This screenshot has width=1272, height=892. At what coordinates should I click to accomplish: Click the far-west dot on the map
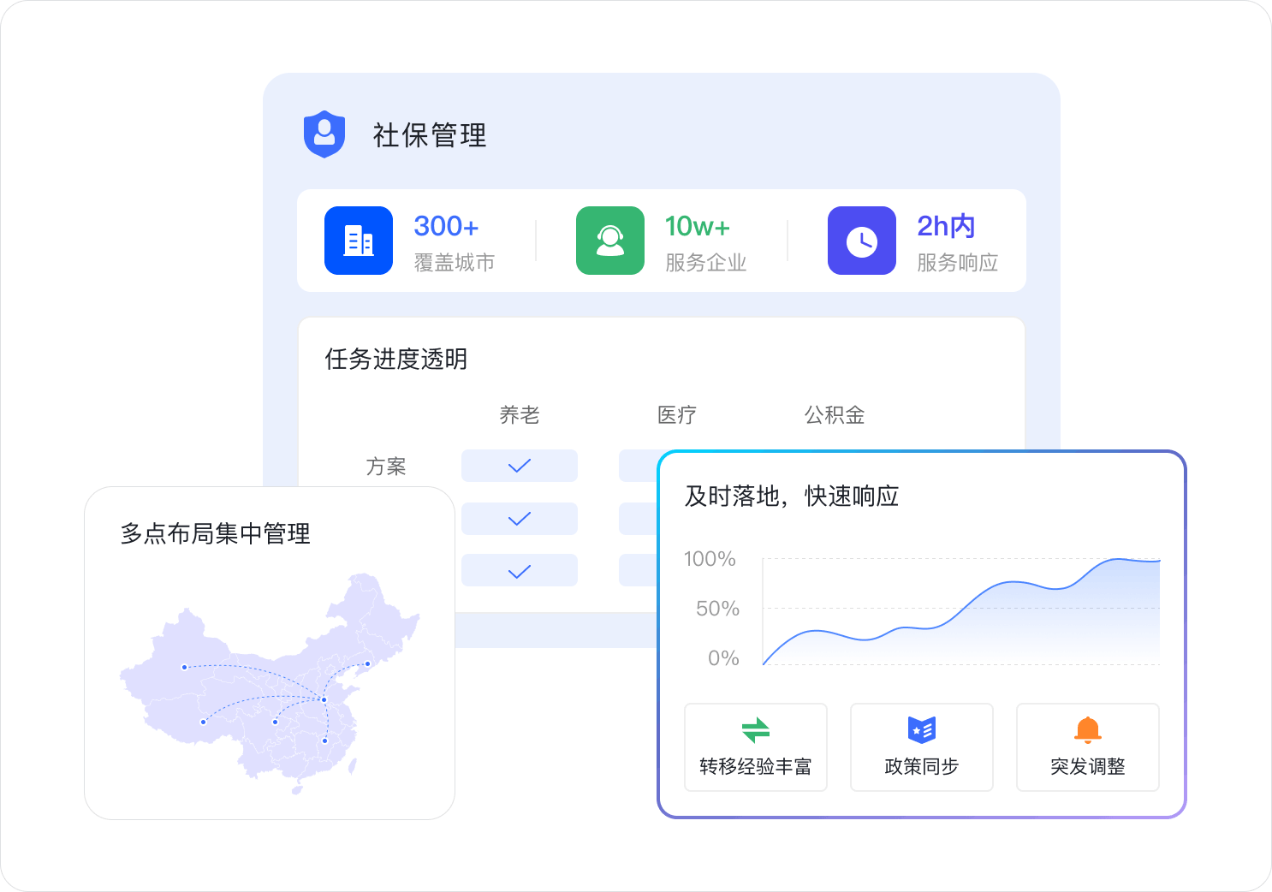(184, 667)
